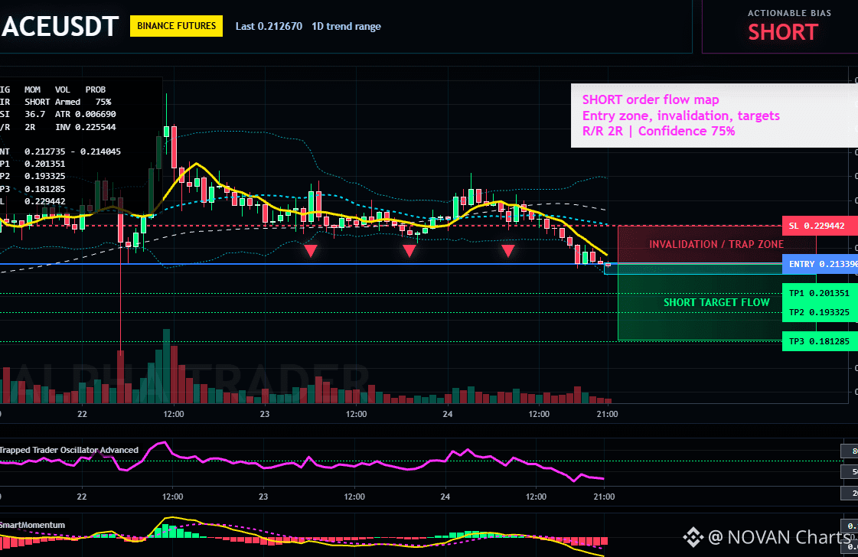Click the red SL 0.229442 price tag
This screenshot has width=858, height=557.
click(820, 226)
